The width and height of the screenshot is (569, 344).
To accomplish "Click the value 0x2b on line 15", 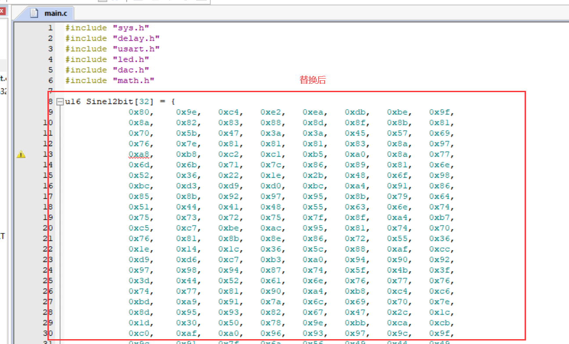I will pos(313,176).
